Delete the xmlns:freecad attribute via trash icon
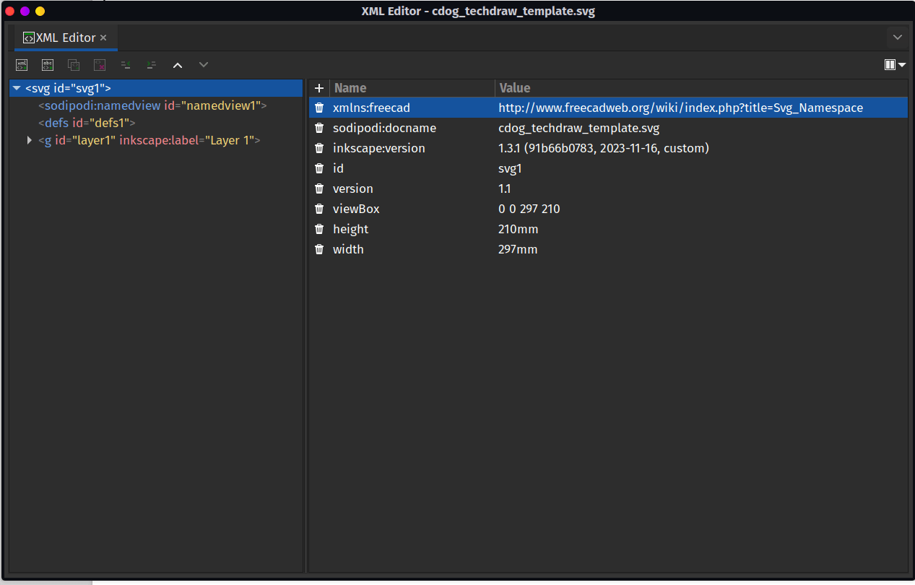The height and width of the screenshot is (585, 915). [319, 108]
